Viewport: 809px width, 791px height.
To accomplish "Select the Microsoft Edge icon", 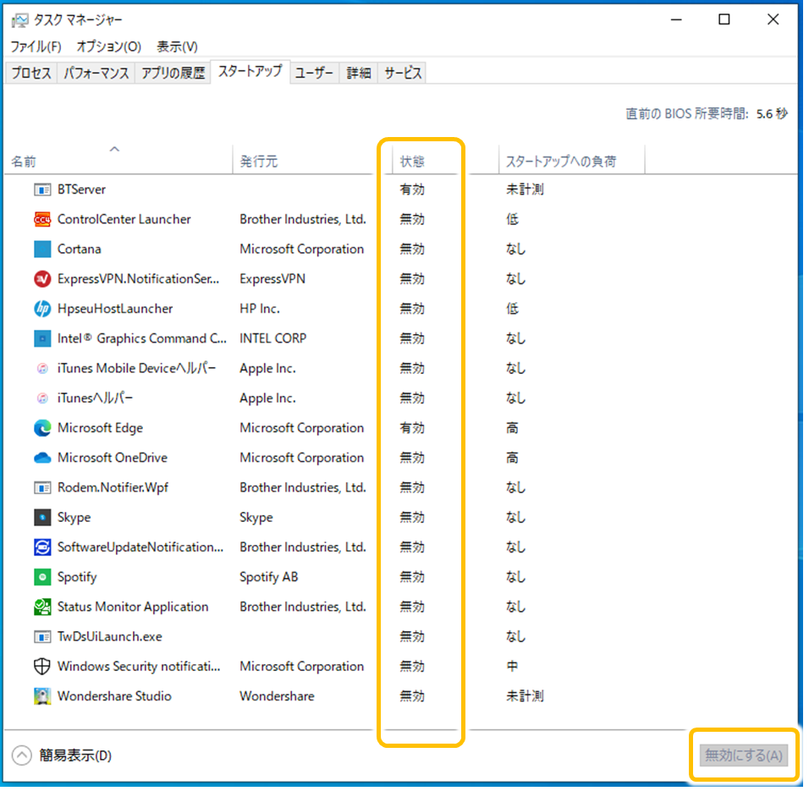I will [x=42, y=430].
